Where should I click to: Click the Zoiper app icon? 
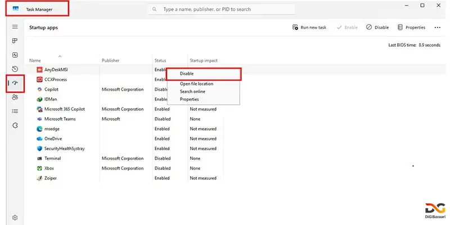tap(39, 178)
